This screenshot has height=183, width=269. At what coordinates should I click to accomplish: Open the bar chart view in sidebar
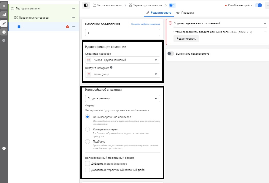click(4, 15)
